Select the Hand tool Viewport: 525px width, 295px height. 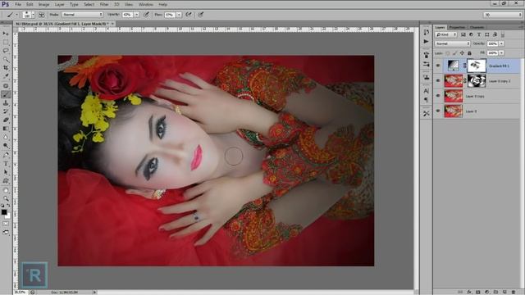(x=6, y=190)
